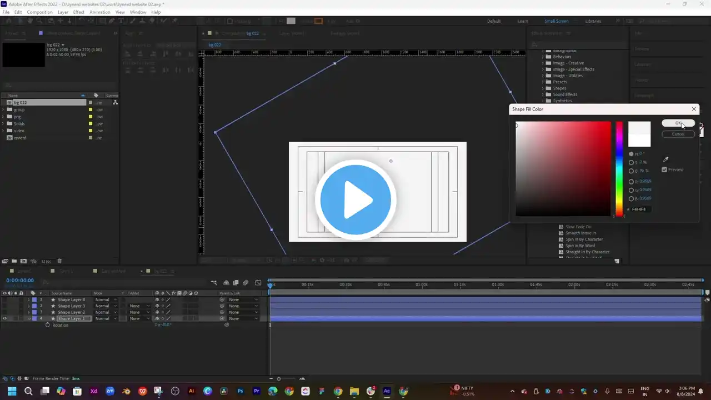
Task: Open Composition Mini-Flowchart icon in timeline
Action: tap(214, 283)
